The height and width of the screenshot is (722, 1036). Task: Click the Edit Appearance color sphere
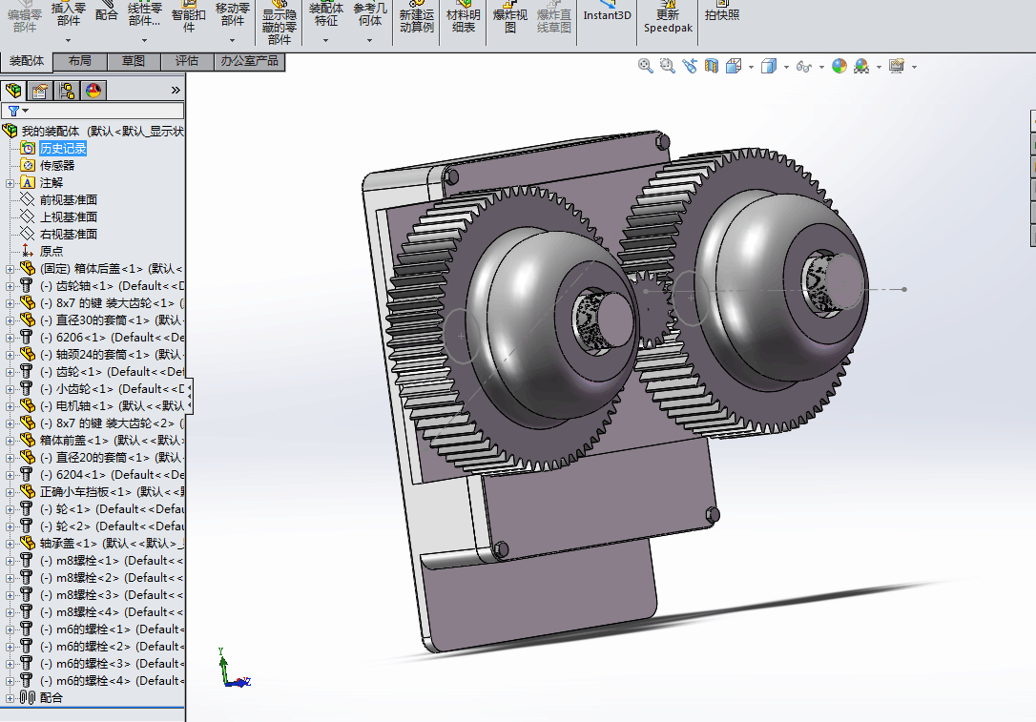(839, 66)
